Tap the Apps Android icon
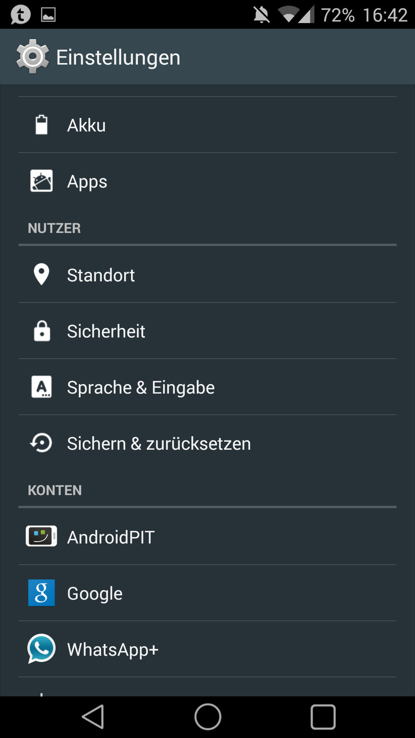This screenshot has height=738, width=415. (41, 181)
